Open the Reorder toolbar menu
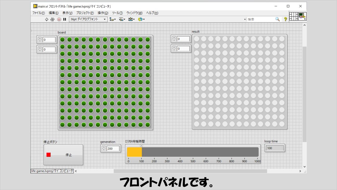This screenshot has width=337, height=190. (141, 19)
